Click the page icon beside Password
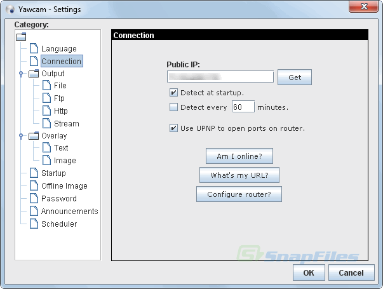Viewport: 383px width, 289px height. pos(34,198)
